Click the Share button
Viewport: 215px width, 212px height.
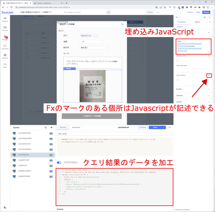pos(198,12)
